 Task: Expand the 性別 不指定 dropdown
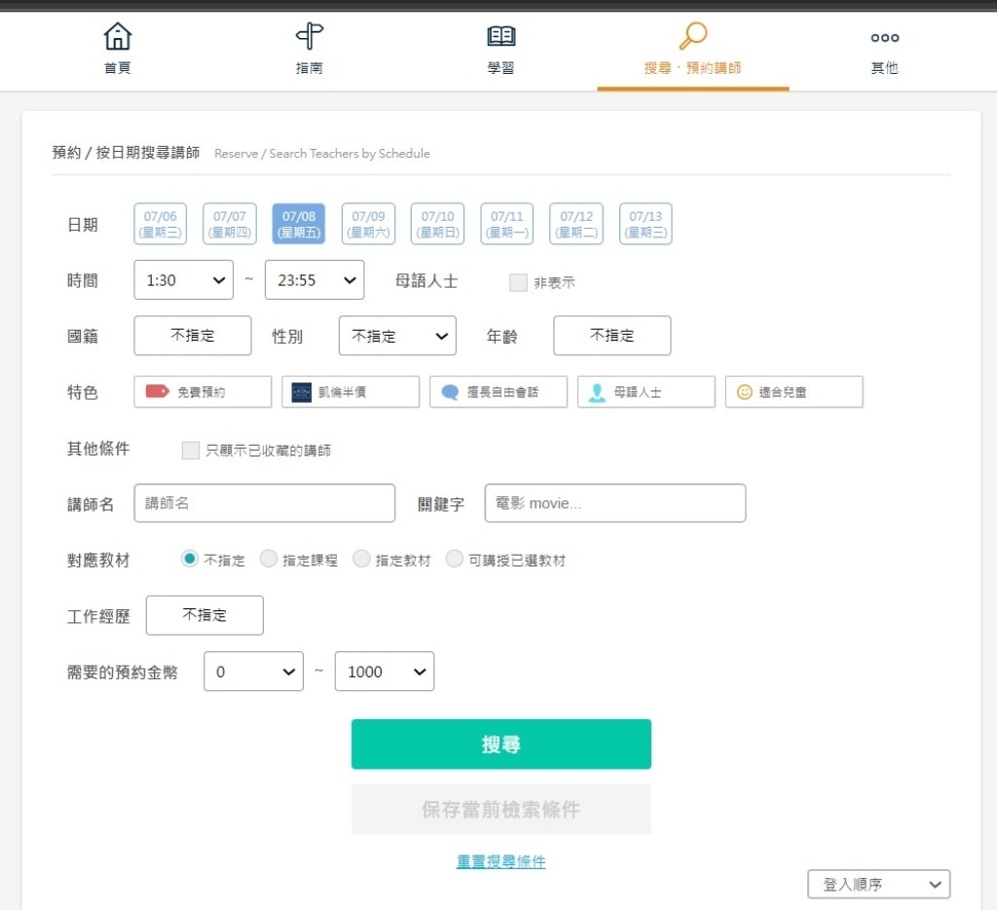(x=397, y=336)
